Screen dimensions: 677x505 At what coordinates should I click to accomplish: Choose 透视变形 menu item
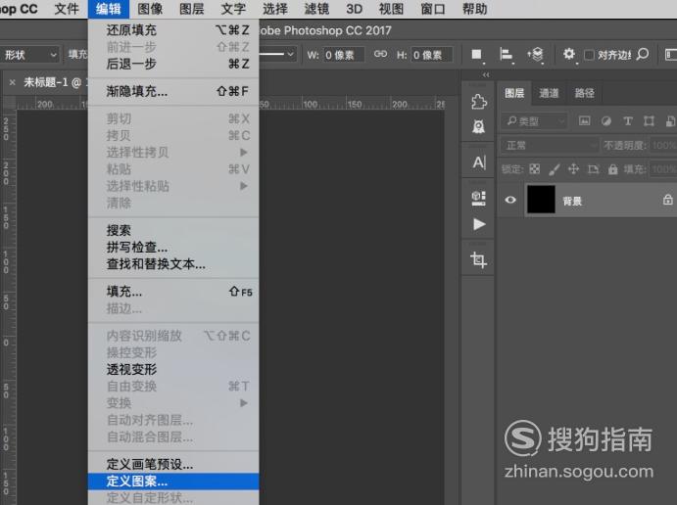[x=173, y=369]
